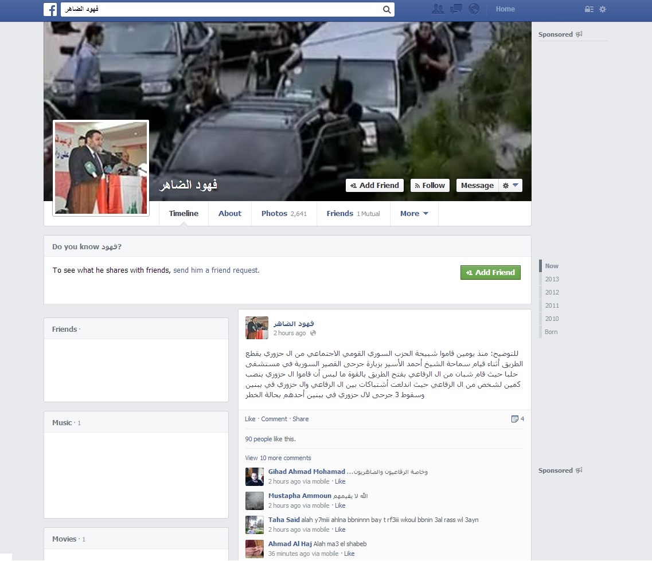The image size is (652, 561).
Task: Jump to 2012 on the timeline
Action: (552, 292)
